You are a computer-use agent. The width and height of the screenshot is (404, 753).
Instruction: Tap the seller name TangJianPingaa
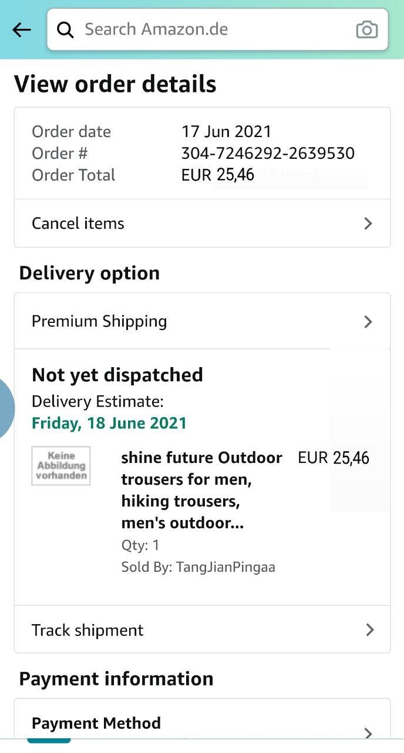[x=225, y=567]
